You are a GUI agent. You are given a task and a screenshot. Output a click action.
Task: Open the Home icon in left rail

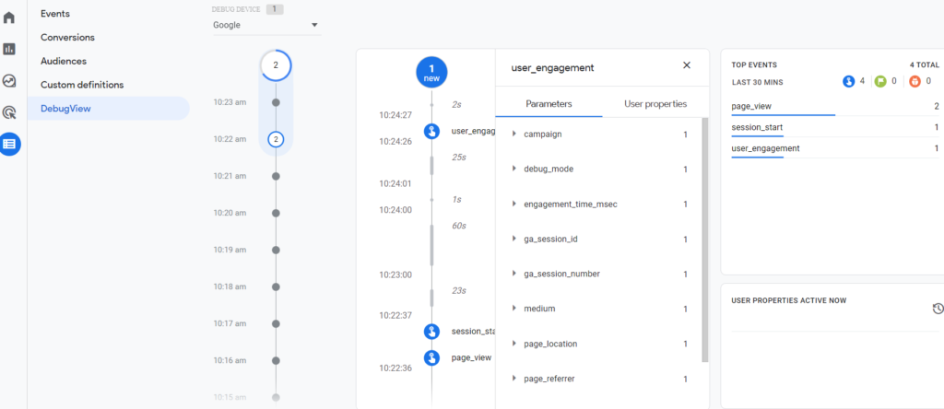(x=9, y=18)
